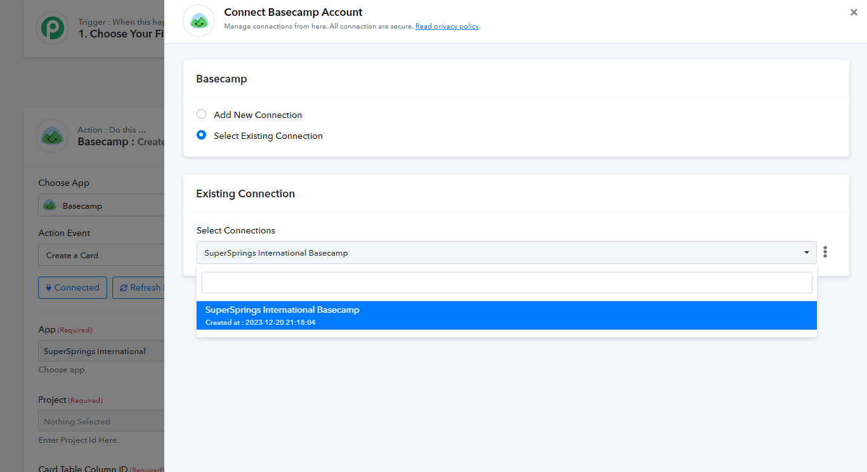Click the Basecamp icon beside the action step
Image resolution: width=867 pixels, height=472 pixels.
click(52, 136)
